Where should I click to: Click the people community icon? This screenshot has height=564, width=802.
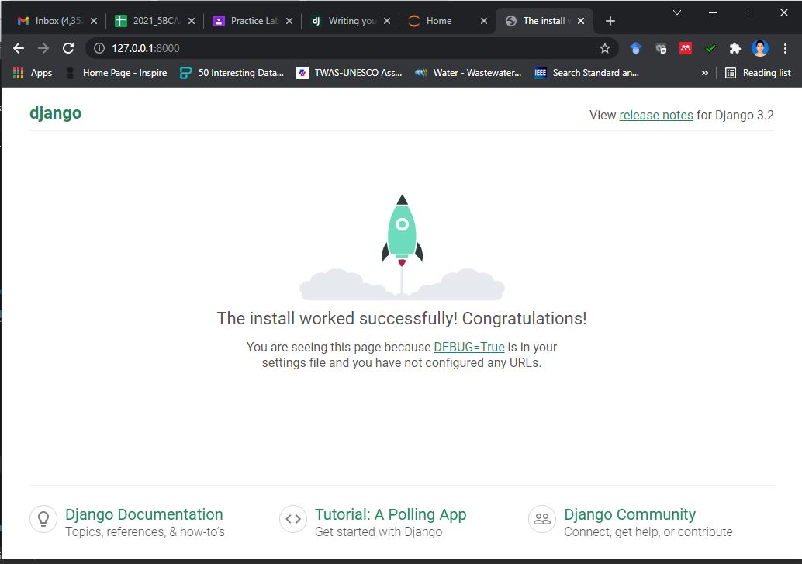coord(542,519)
